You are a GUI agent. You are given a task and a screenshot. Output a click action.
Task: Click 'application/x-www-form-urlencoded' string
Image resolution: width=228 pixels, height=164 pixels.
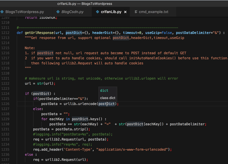pos(132,150)
